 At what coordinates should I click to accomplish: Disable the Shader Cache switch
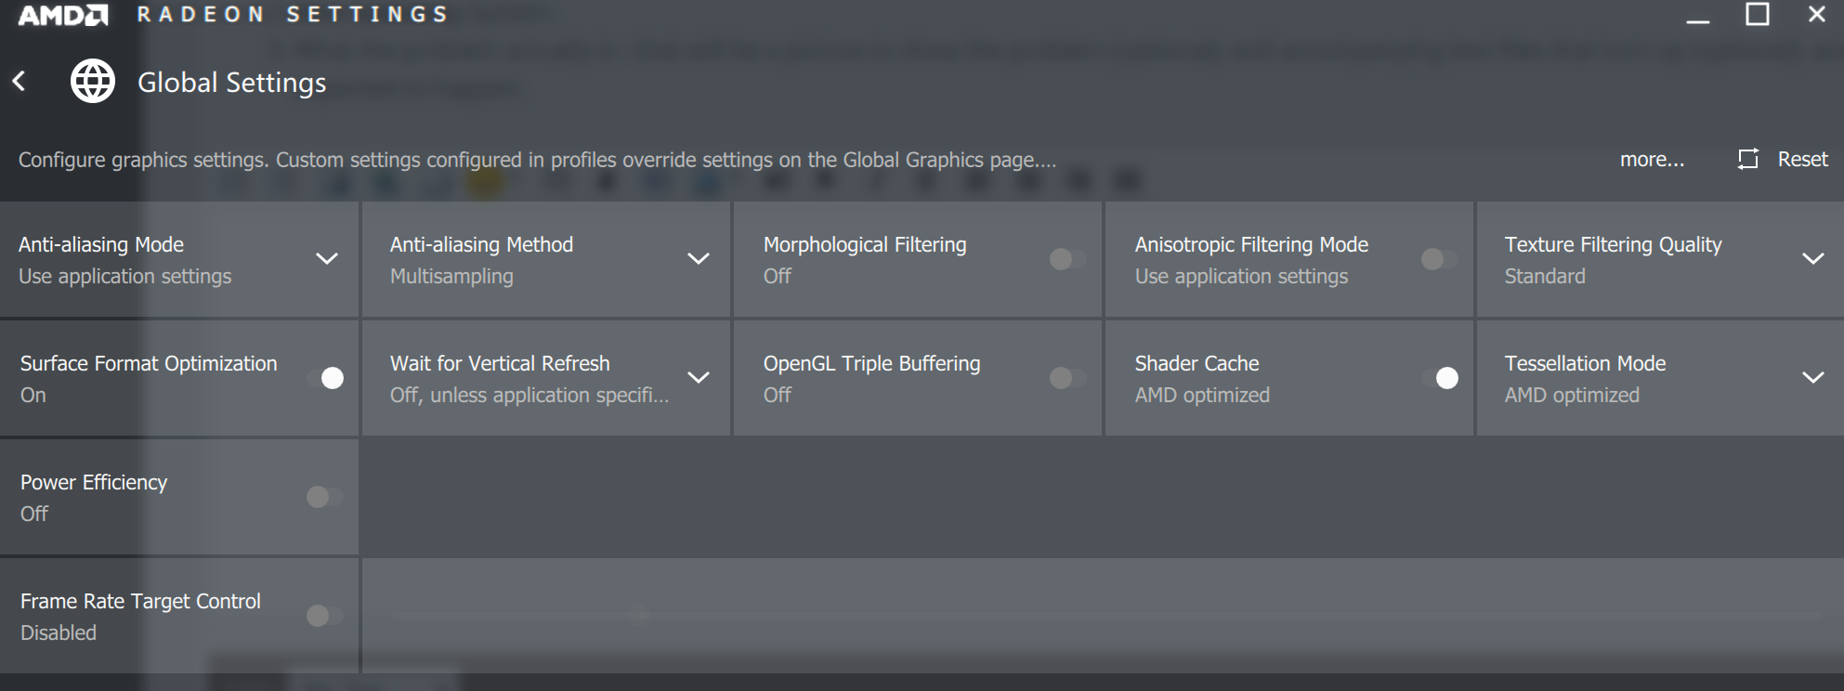1440,378
